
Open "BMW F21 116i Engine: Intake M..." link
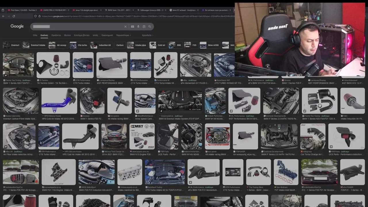click(59, 190)
